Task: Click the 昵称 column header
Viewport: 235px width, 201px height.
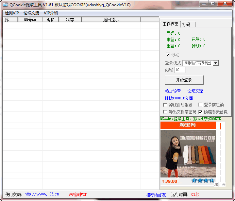Action: pyautogui.click(x=51, y=20)
